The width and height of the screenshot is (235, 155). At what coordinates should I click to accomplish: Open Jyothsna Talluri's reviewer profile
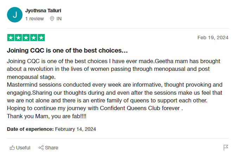tap(43, 11)
